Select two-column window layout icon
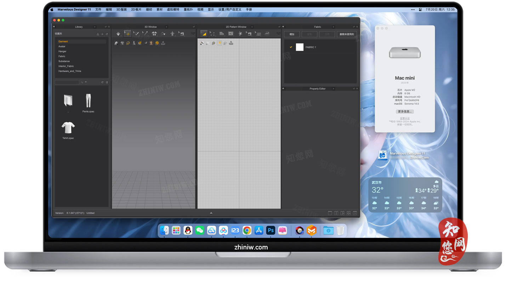 point(336,213)
